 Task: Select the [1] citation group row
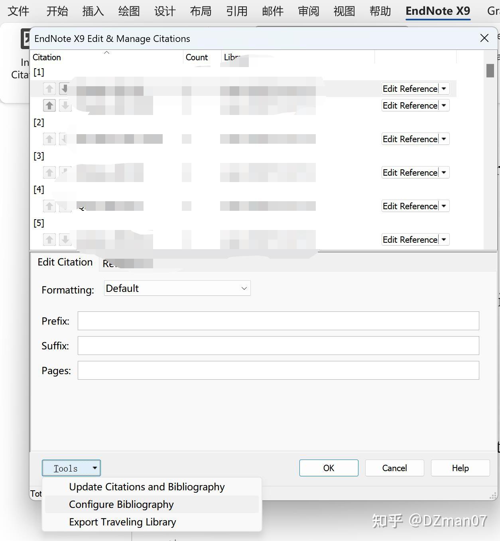39,72
